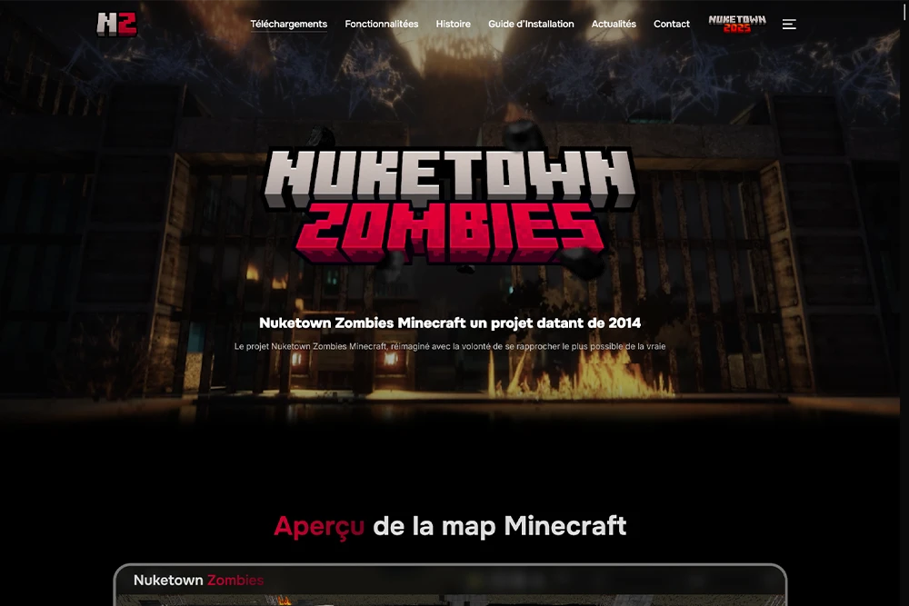
Task: Open the Fonctionnalités section
Action: (x=382, y=25)
